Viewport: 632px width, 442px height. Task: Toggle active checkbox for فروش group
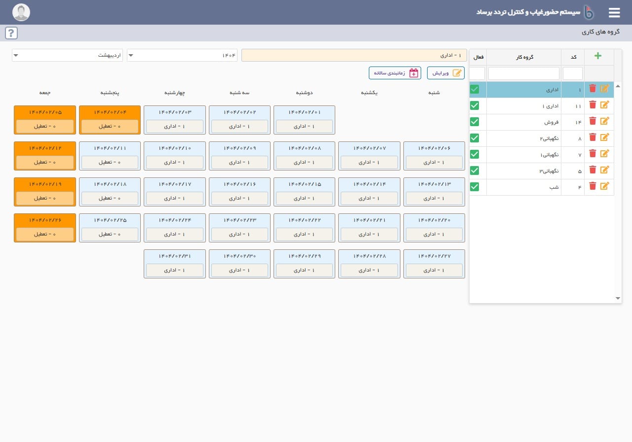[474, 121]
